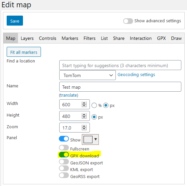187x186 pixels.
Task: Select the percent radio button for Width
Action: [94, 105]
